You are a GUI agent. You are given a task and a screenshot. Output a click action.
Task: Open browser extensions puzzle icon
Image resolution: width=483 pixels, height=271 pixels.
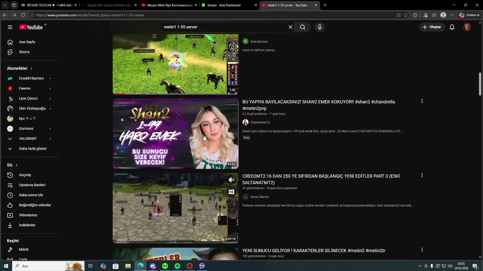(x=415, y=15)
